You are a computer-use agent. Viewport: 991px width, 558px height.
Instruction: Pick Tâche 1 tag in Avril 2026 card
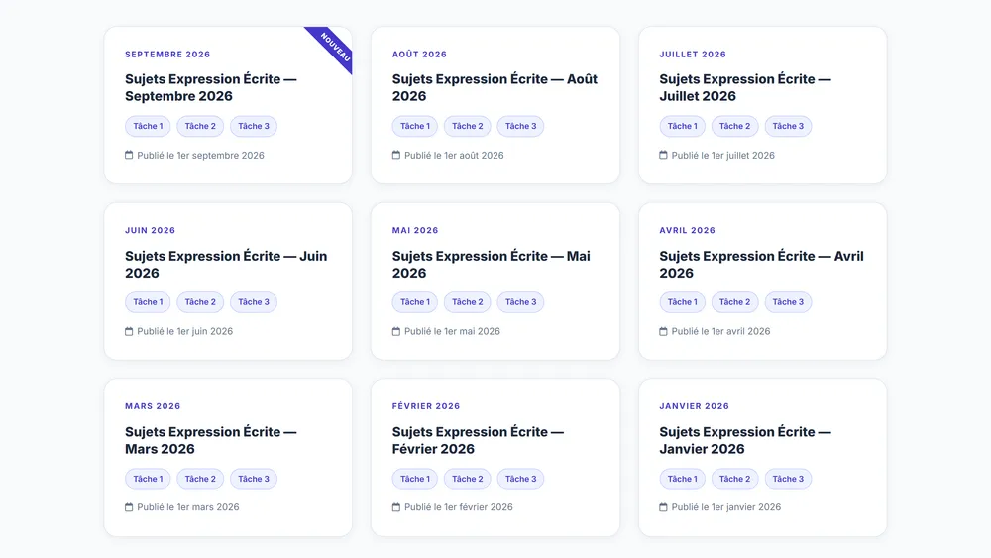pos(682,302)
